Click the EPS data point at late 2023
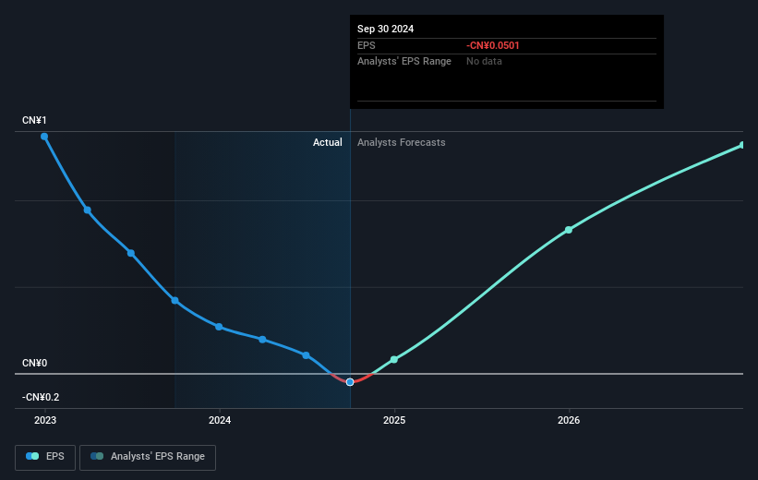Screen dimensions: 758x480 click(x=175, y=301)
